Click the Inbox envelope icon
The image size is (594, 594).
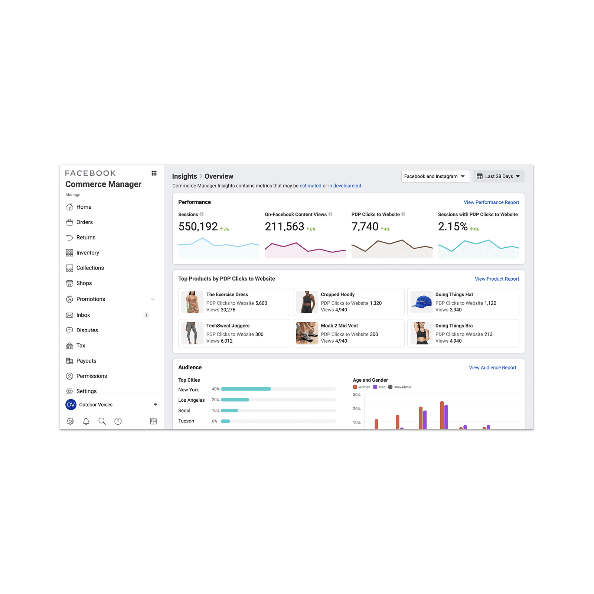pyautogui.click(x=69, y=315)
